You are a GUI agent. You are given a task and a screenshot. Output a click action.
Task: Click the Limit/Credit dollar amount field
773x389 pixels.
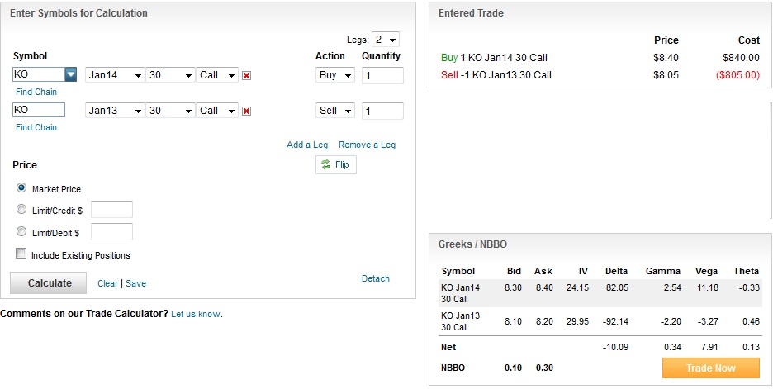tap(111, 210)
